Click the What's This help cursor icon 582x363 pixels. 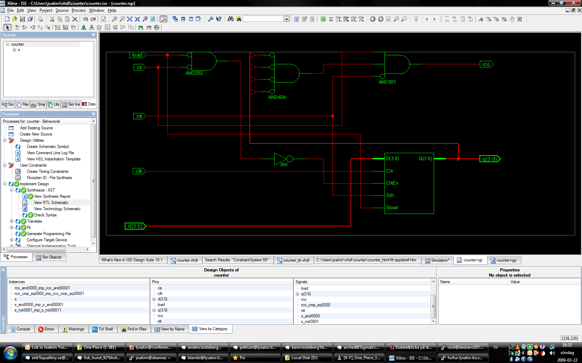219,19
